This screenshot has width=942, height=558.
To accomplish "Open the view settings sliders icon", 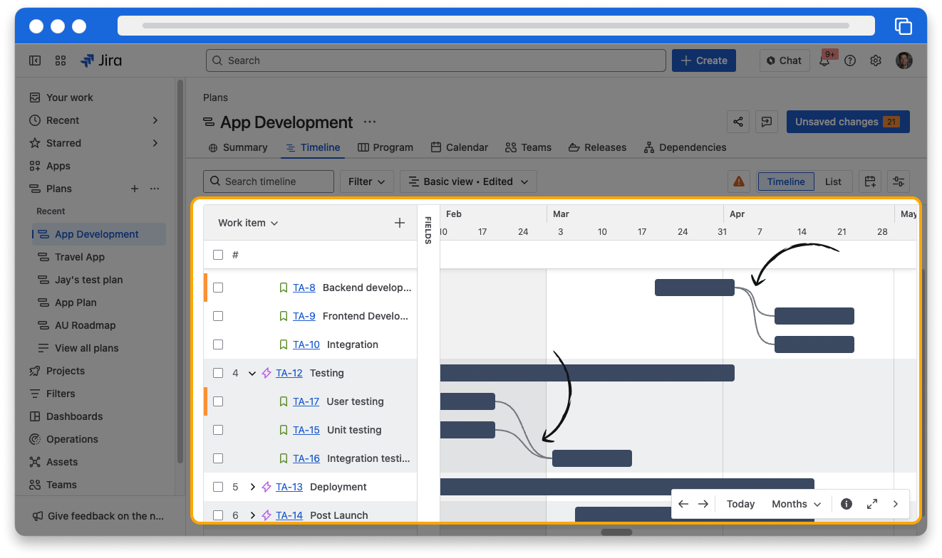I will pos(899,181).
